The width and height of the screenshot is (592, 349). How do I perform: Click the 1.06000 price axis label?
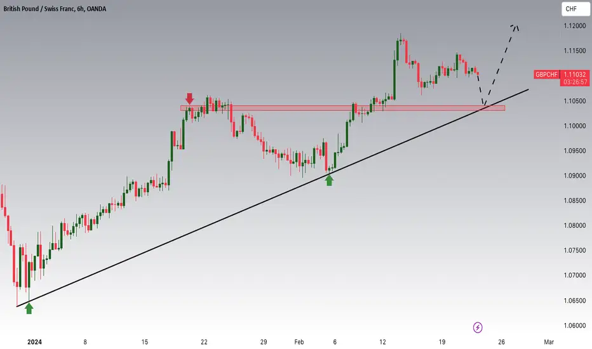(x=575, y=326)
